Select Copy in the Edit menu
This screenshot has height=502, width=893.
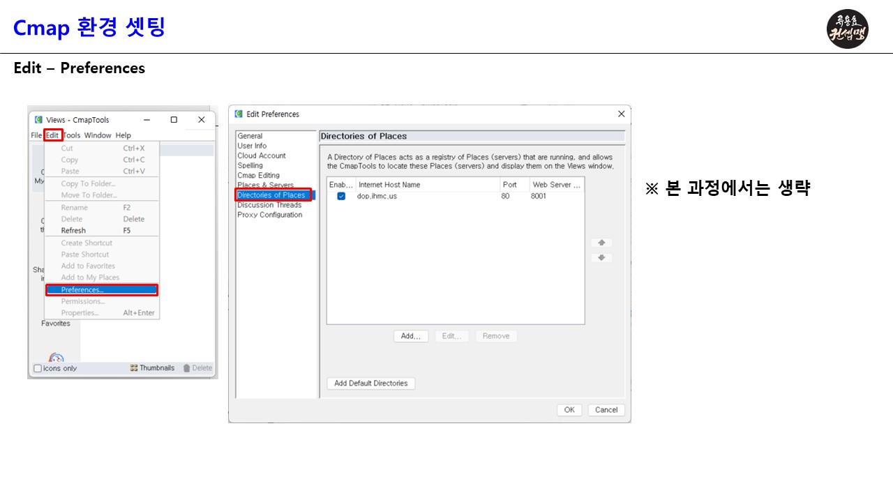coord(102,160)
